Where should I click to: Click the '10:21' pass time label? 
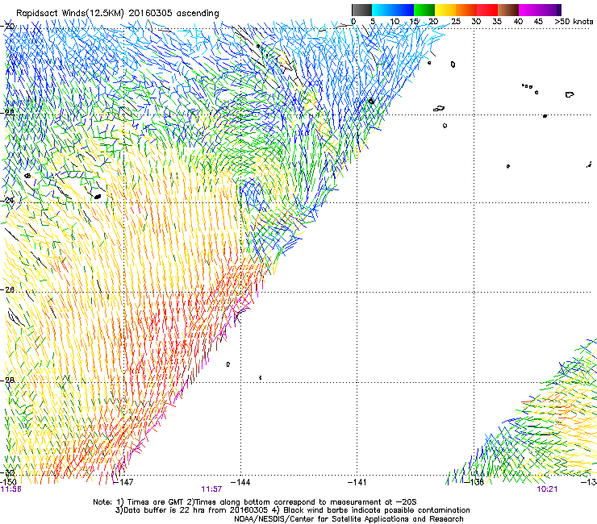[547, 489]
